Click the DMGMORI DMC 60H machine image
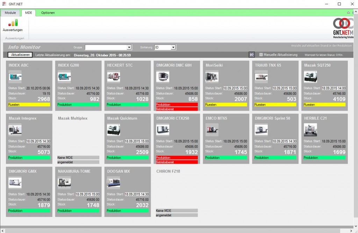 tap(163, 77)
